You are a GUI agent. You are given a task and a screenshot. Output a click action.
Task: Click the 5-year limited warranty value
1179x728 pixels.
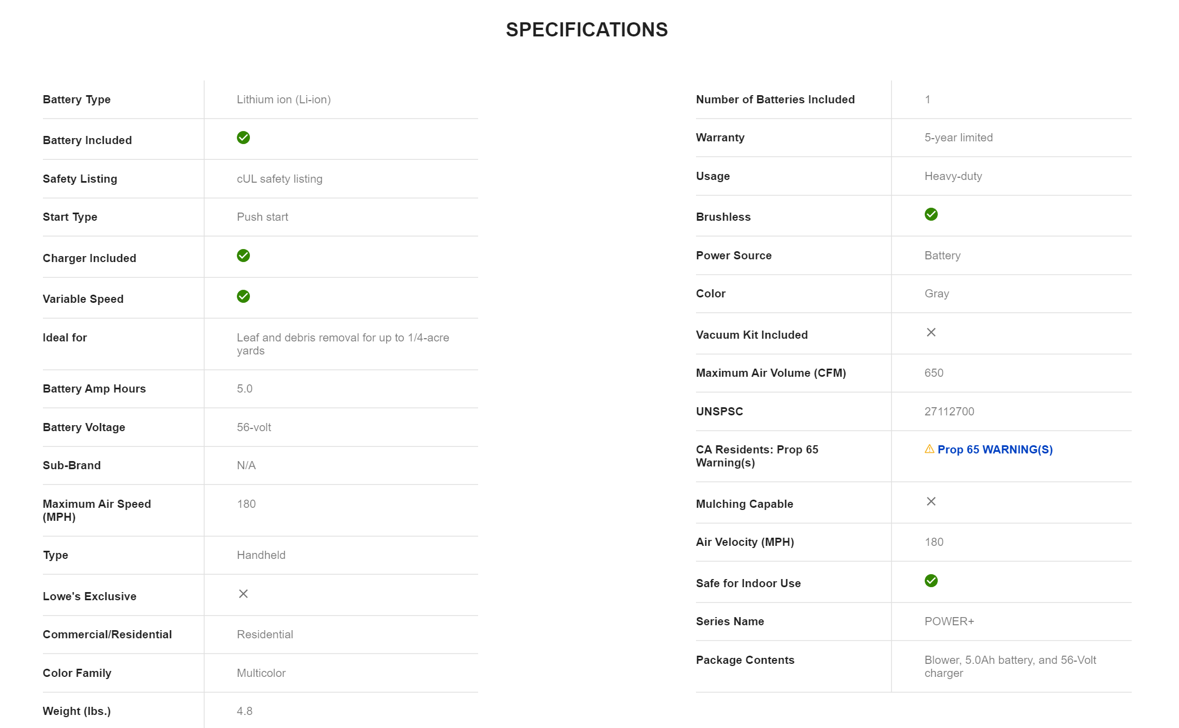[958, 138]
